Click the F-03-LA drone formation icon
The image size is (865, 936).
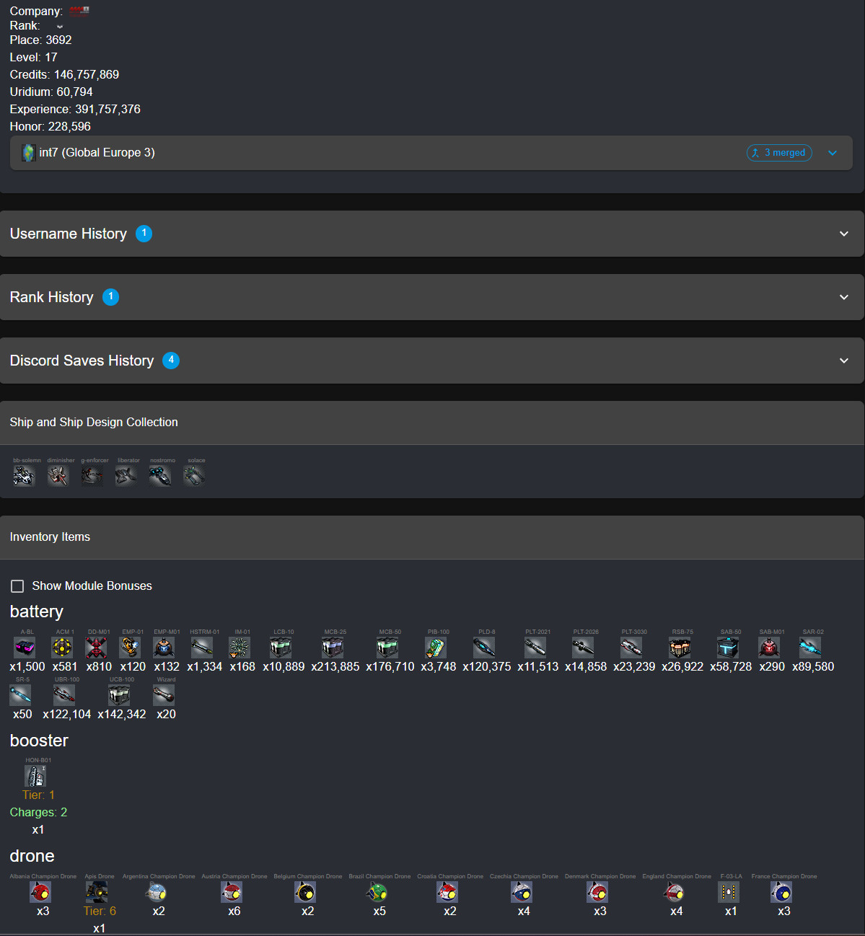pyautogui.click(x=729, y=892)
